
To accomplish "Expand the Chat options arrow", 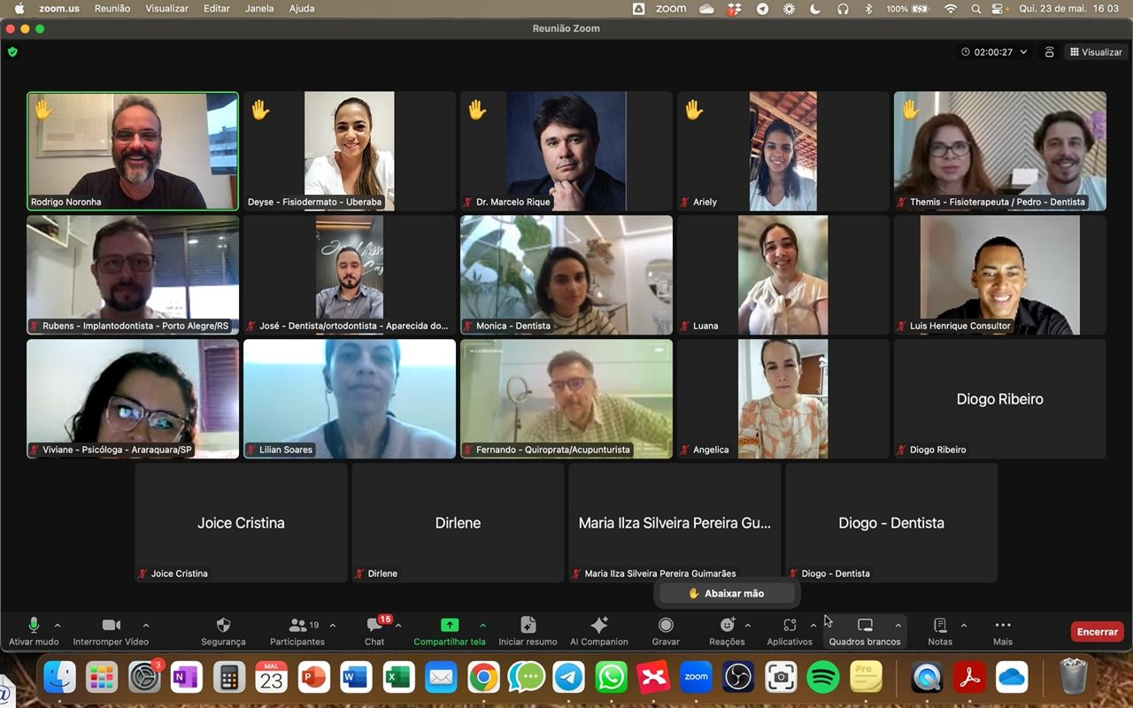I will click(x=398, y=626).
